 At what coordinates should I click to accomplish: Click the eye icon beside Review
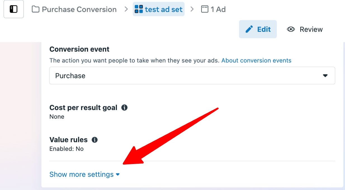291,29
